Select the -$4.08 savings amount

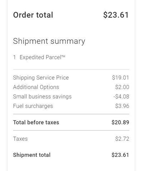(121, 97)
